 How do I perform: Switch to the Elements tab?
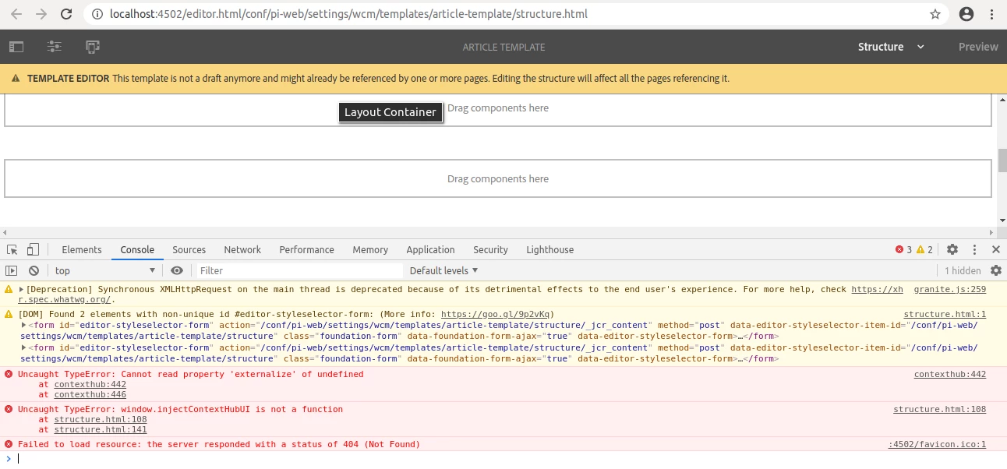pyautogui.click(x=82, y=249)
